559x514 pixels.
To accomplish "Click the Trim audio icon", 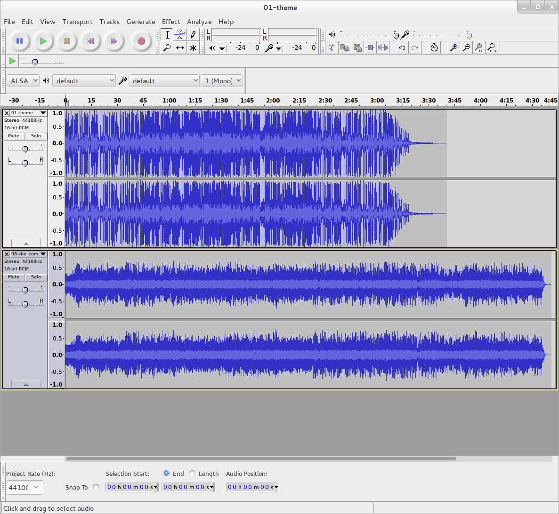I will [371, 47].
